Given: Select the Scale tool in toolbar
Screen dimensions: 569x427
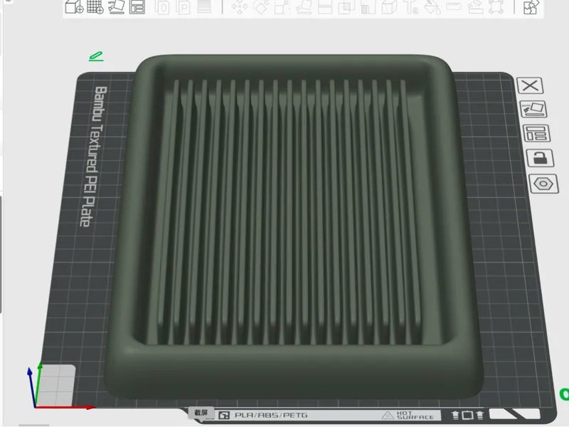Looking at the screenshot, I should tap(282, 7).
